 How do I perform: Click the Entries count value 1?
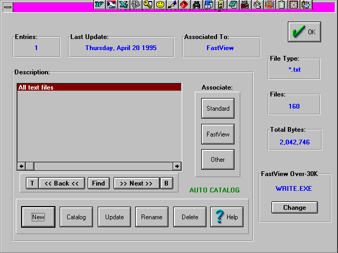pos(36,47)
